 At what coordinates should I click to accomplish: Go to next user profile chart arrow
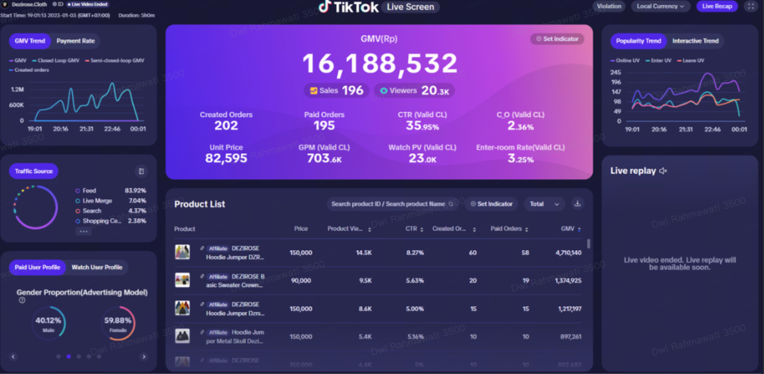[x=144, y=356]
